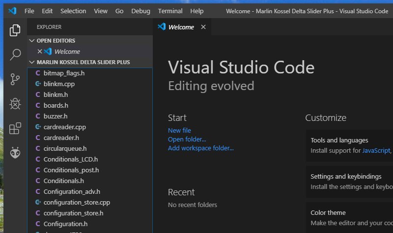The height and width of the screenshot is (233, 393).
Task: Open the Help menu
Action: [x=197, y=11]
